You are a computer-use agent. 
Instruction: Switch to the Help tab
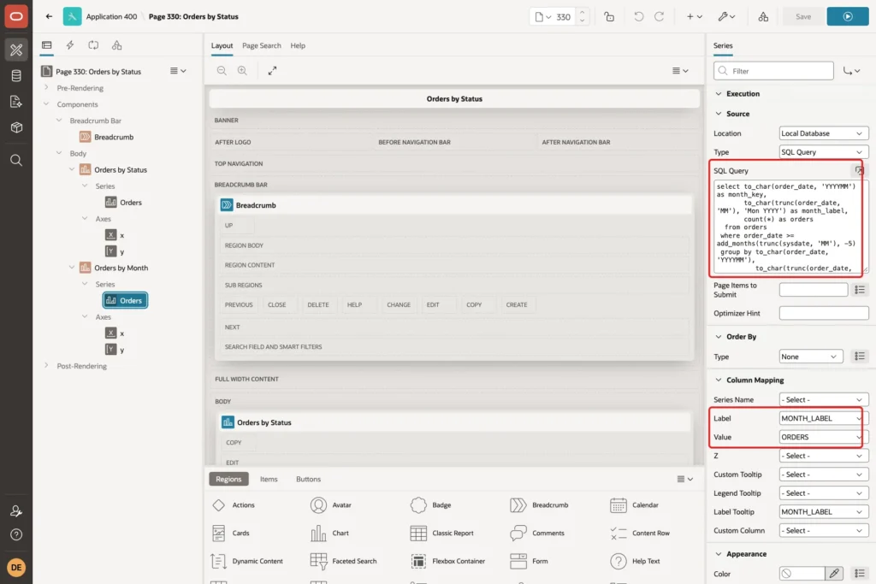click(x=298, y=46)
